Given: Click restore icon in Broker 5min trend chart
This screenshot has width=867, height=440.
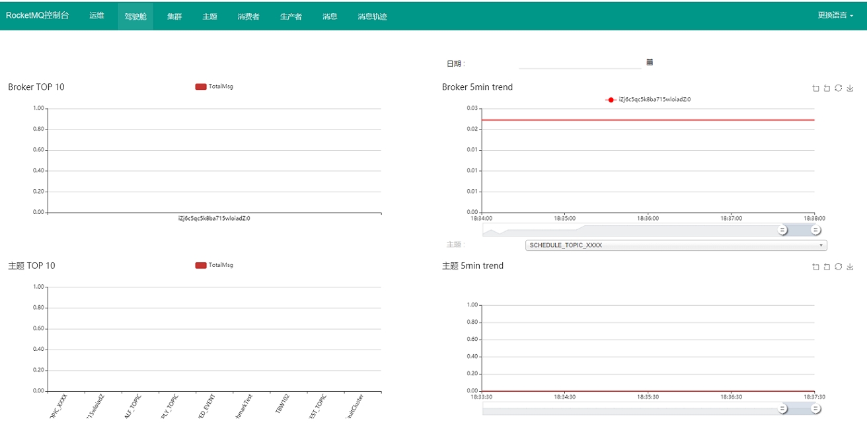Looking at the screenshot, I should (x=838, y=88).
